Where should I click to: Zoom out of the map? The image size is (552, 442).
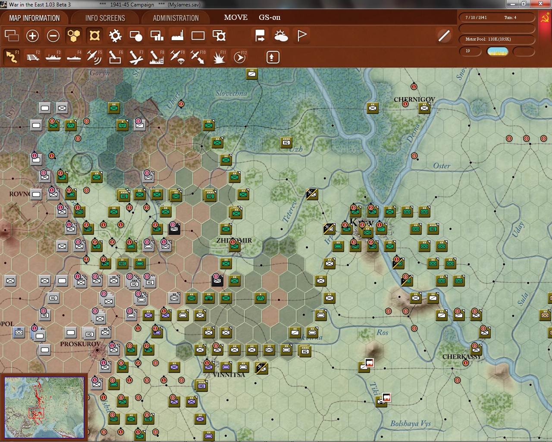[x=53, y=36]
